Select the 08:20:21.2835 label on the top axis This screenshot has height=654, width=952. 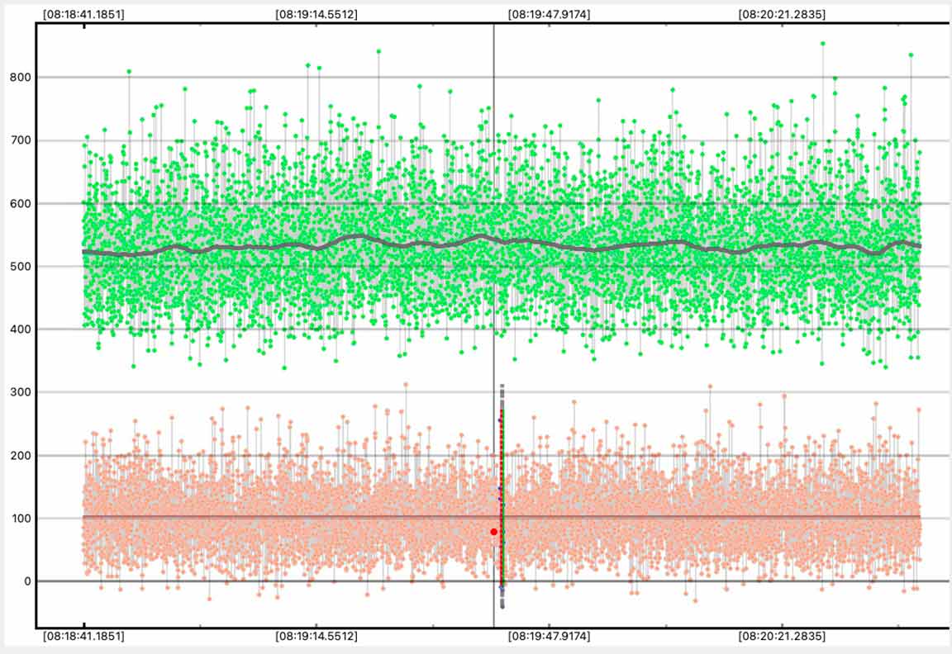click(783, 14)
